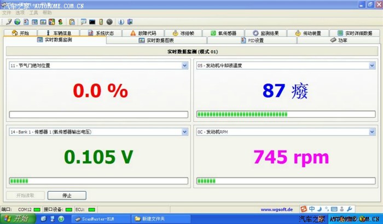This screenshot has height=224, width=383.
Task: Open the 发动机RPM parameter dropdown
Action: [372, 132]
